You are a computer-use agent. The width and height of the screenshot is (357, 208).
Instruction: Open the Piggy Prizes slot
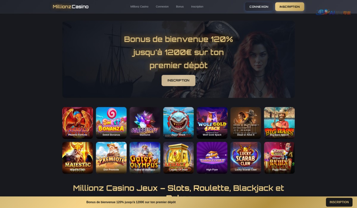tap(279, 158)
